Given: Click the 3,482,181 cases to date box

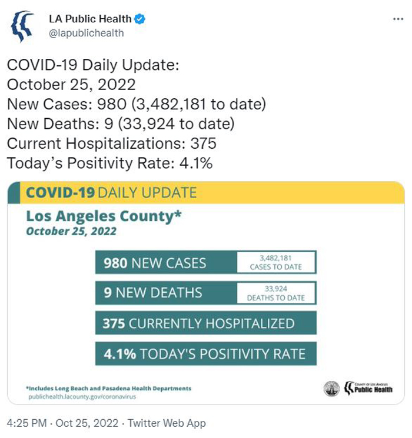Looking at the screenshot, I should pyautogui.click(x=276, y=262).
